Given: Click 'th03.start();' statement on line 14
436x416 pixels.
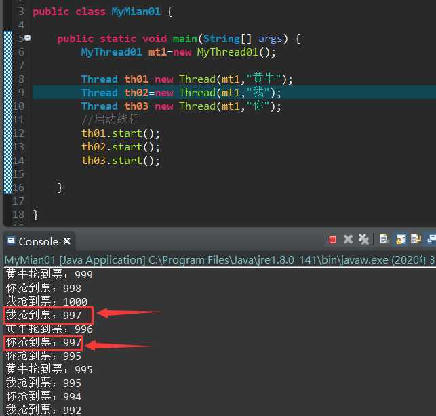Looking at the screenshot, I should (x=121, y=161).
